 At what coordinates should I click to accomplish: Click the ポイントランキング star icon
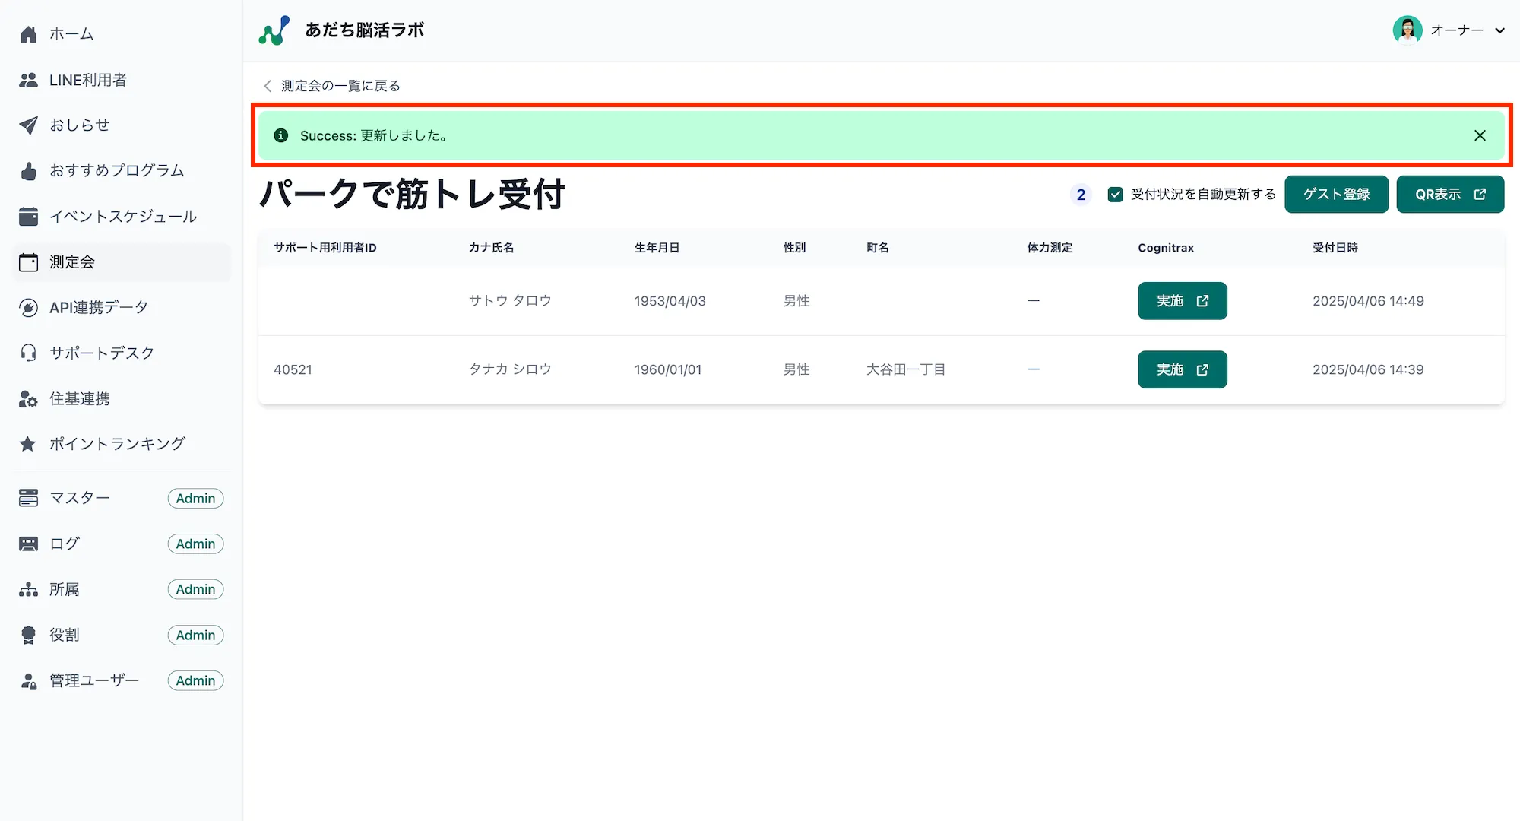point(28,443)
